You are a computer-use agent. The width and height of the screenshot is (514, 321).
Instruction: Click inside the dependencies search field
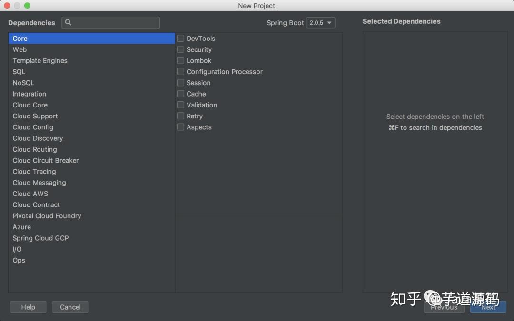(114, 22)
